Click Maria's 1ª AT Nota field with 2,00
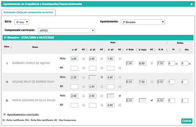This screenshot has height=127, width=196. (74, 96)
